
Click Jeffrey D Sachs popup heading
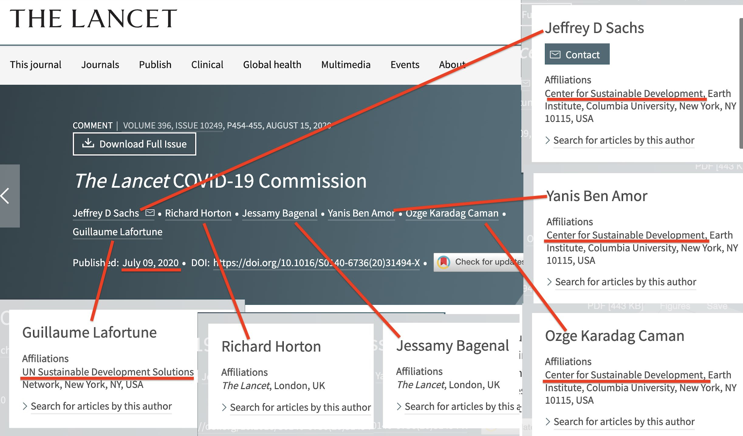coord(594,28)
